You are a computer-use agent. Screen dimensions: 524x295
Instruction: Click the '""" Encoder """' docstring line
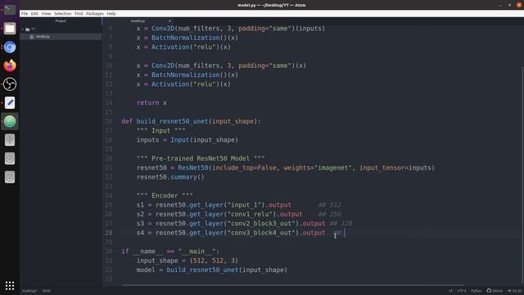[x=165, y=196]
